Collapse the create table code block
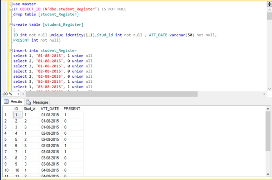 pyautogui.click(x=11, y=25)
